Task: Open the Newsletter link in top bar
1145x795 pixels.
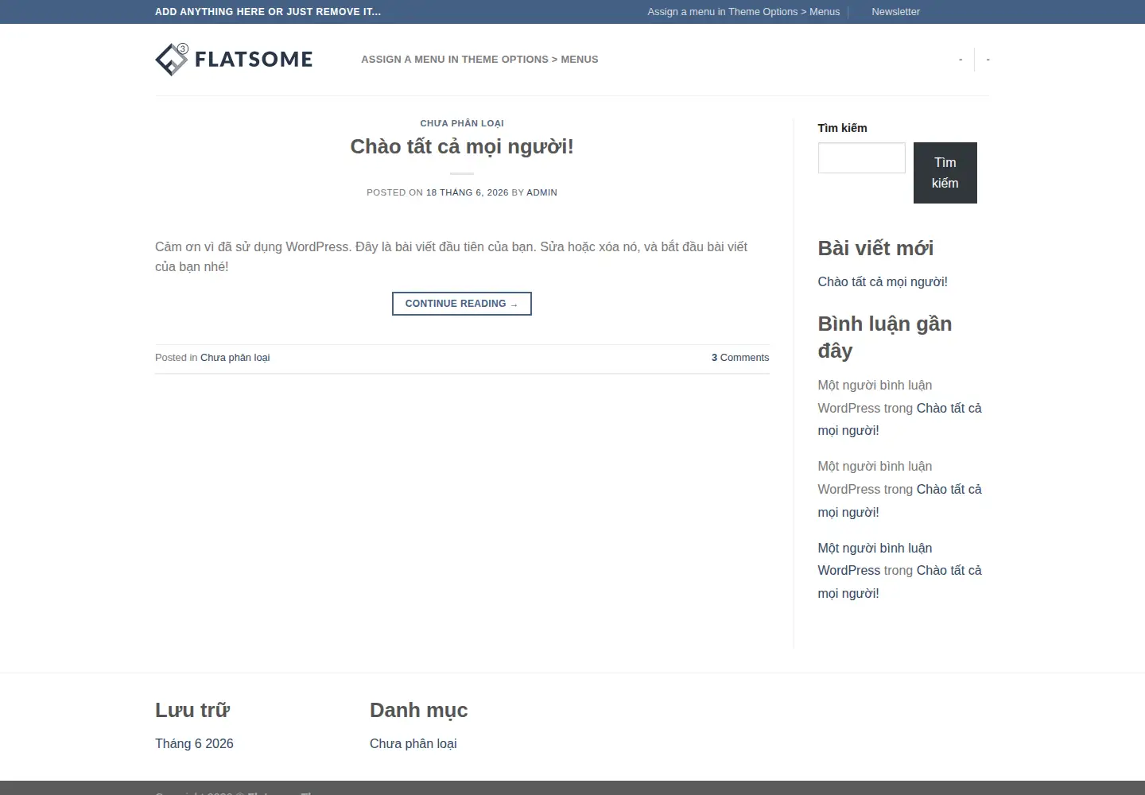Action: pos(895,12)
